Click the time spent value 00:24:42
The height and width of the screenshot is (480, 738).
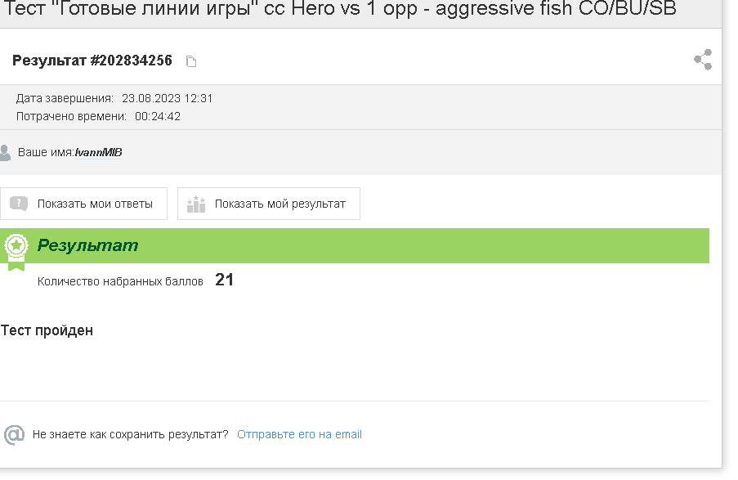(x=158, y=116)
